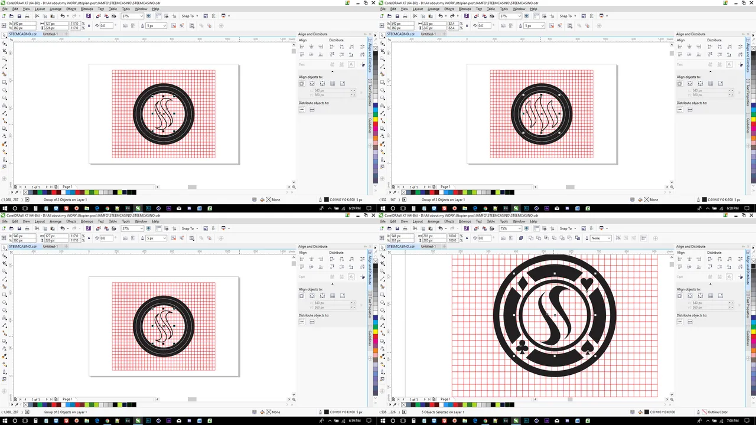The image size is (756, 425).
Task: Click the Cut scissors icon in bottom-right window
Action: [x=415, y=228]
